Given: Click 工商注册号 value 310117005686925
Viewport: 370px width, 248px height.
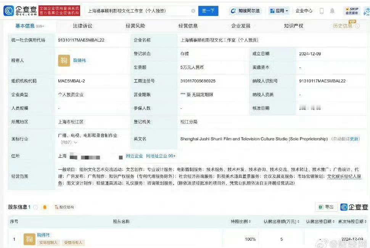Looking at the screenshot, I should (x=198, y=81).
